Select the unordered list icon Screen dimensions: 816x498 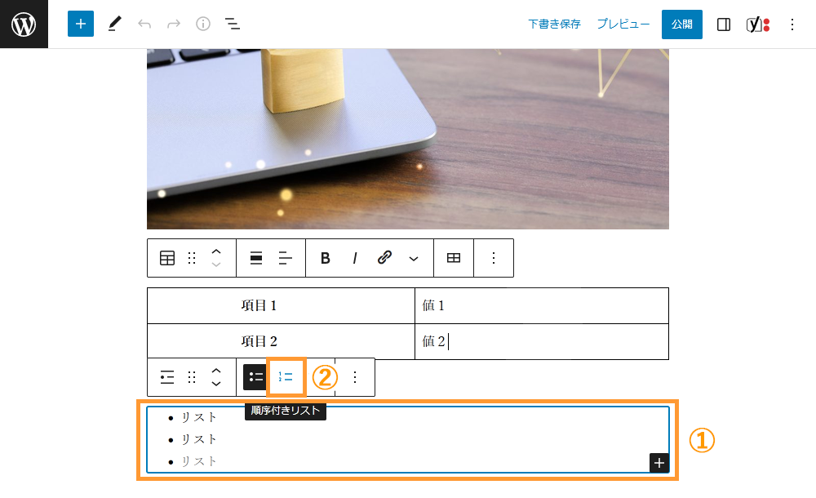click(255, 376)
